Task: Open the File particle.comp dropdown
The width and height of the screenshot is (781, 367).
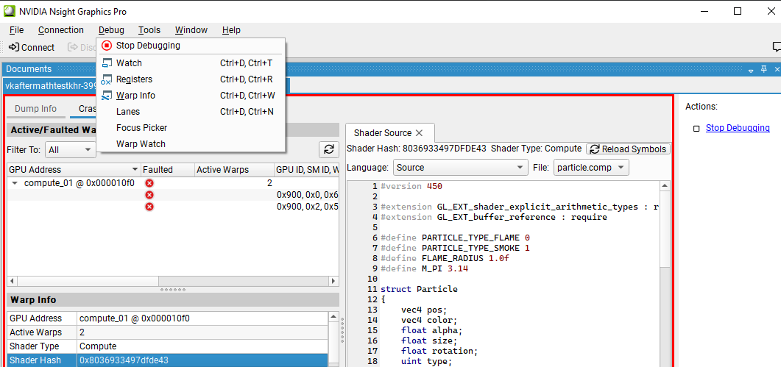Action: [591, 168]
